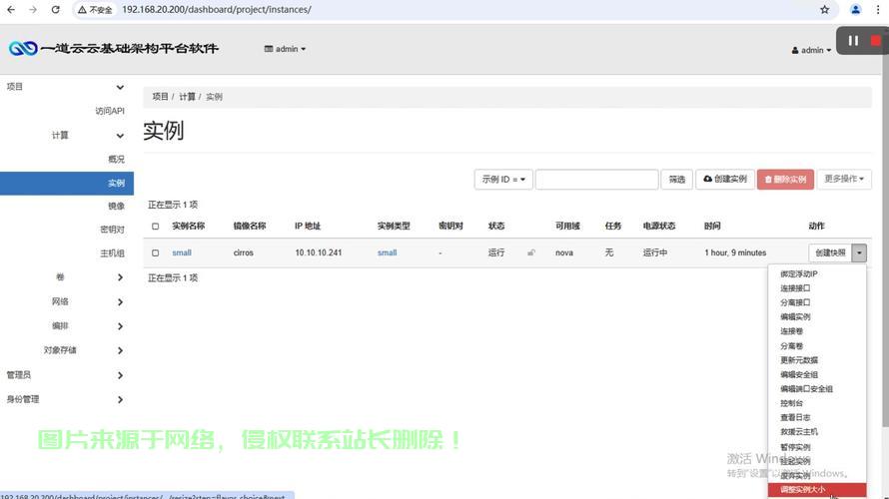Bookmark this page with the star icon
Viewport: 889px width, 499px height.
[824, 10]
